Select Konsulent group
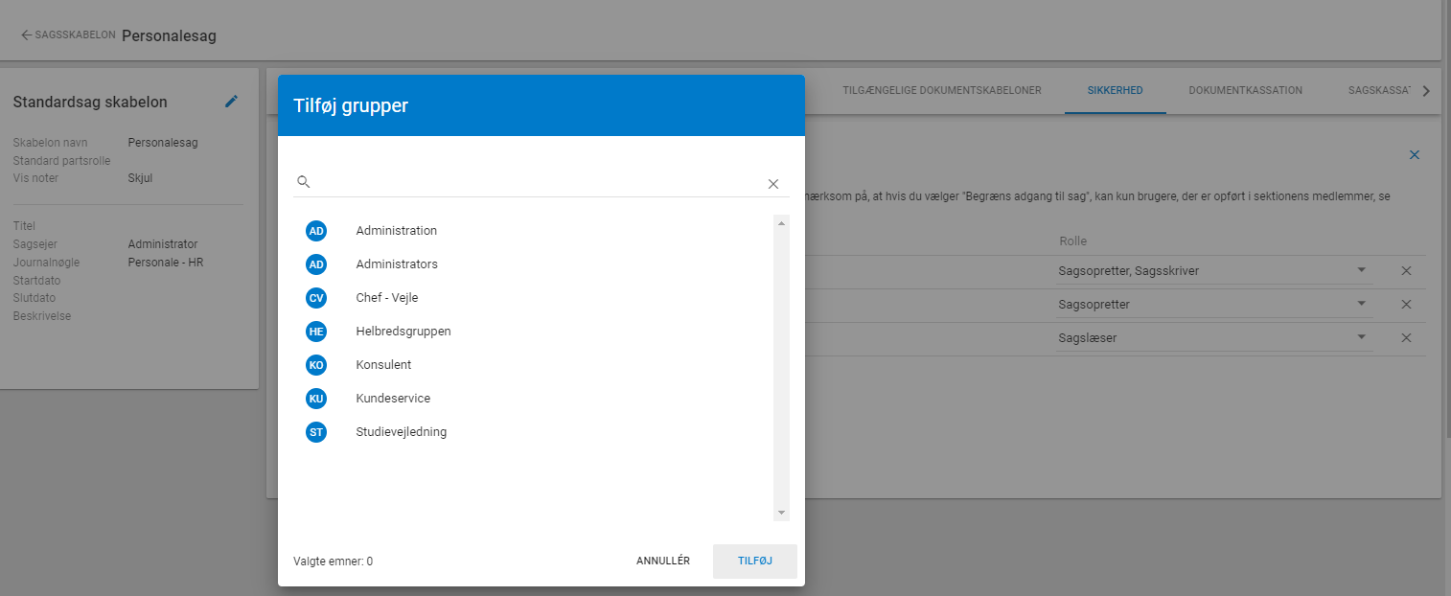The width and height of the screenshot is (1451, 596). [x=383, y=365]
